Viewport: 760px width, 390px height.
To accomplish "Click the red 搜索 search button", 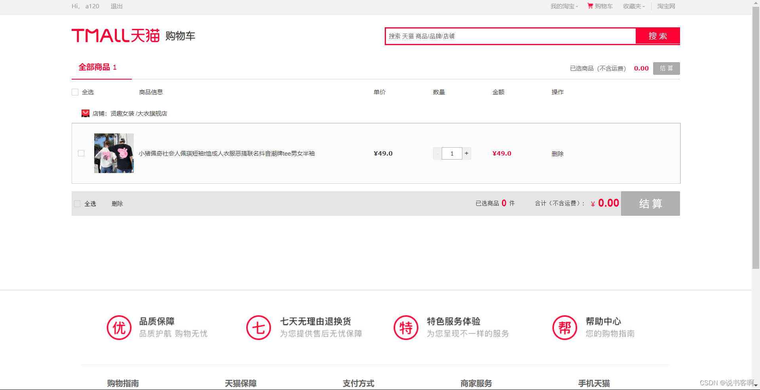I will click(657, 36).
